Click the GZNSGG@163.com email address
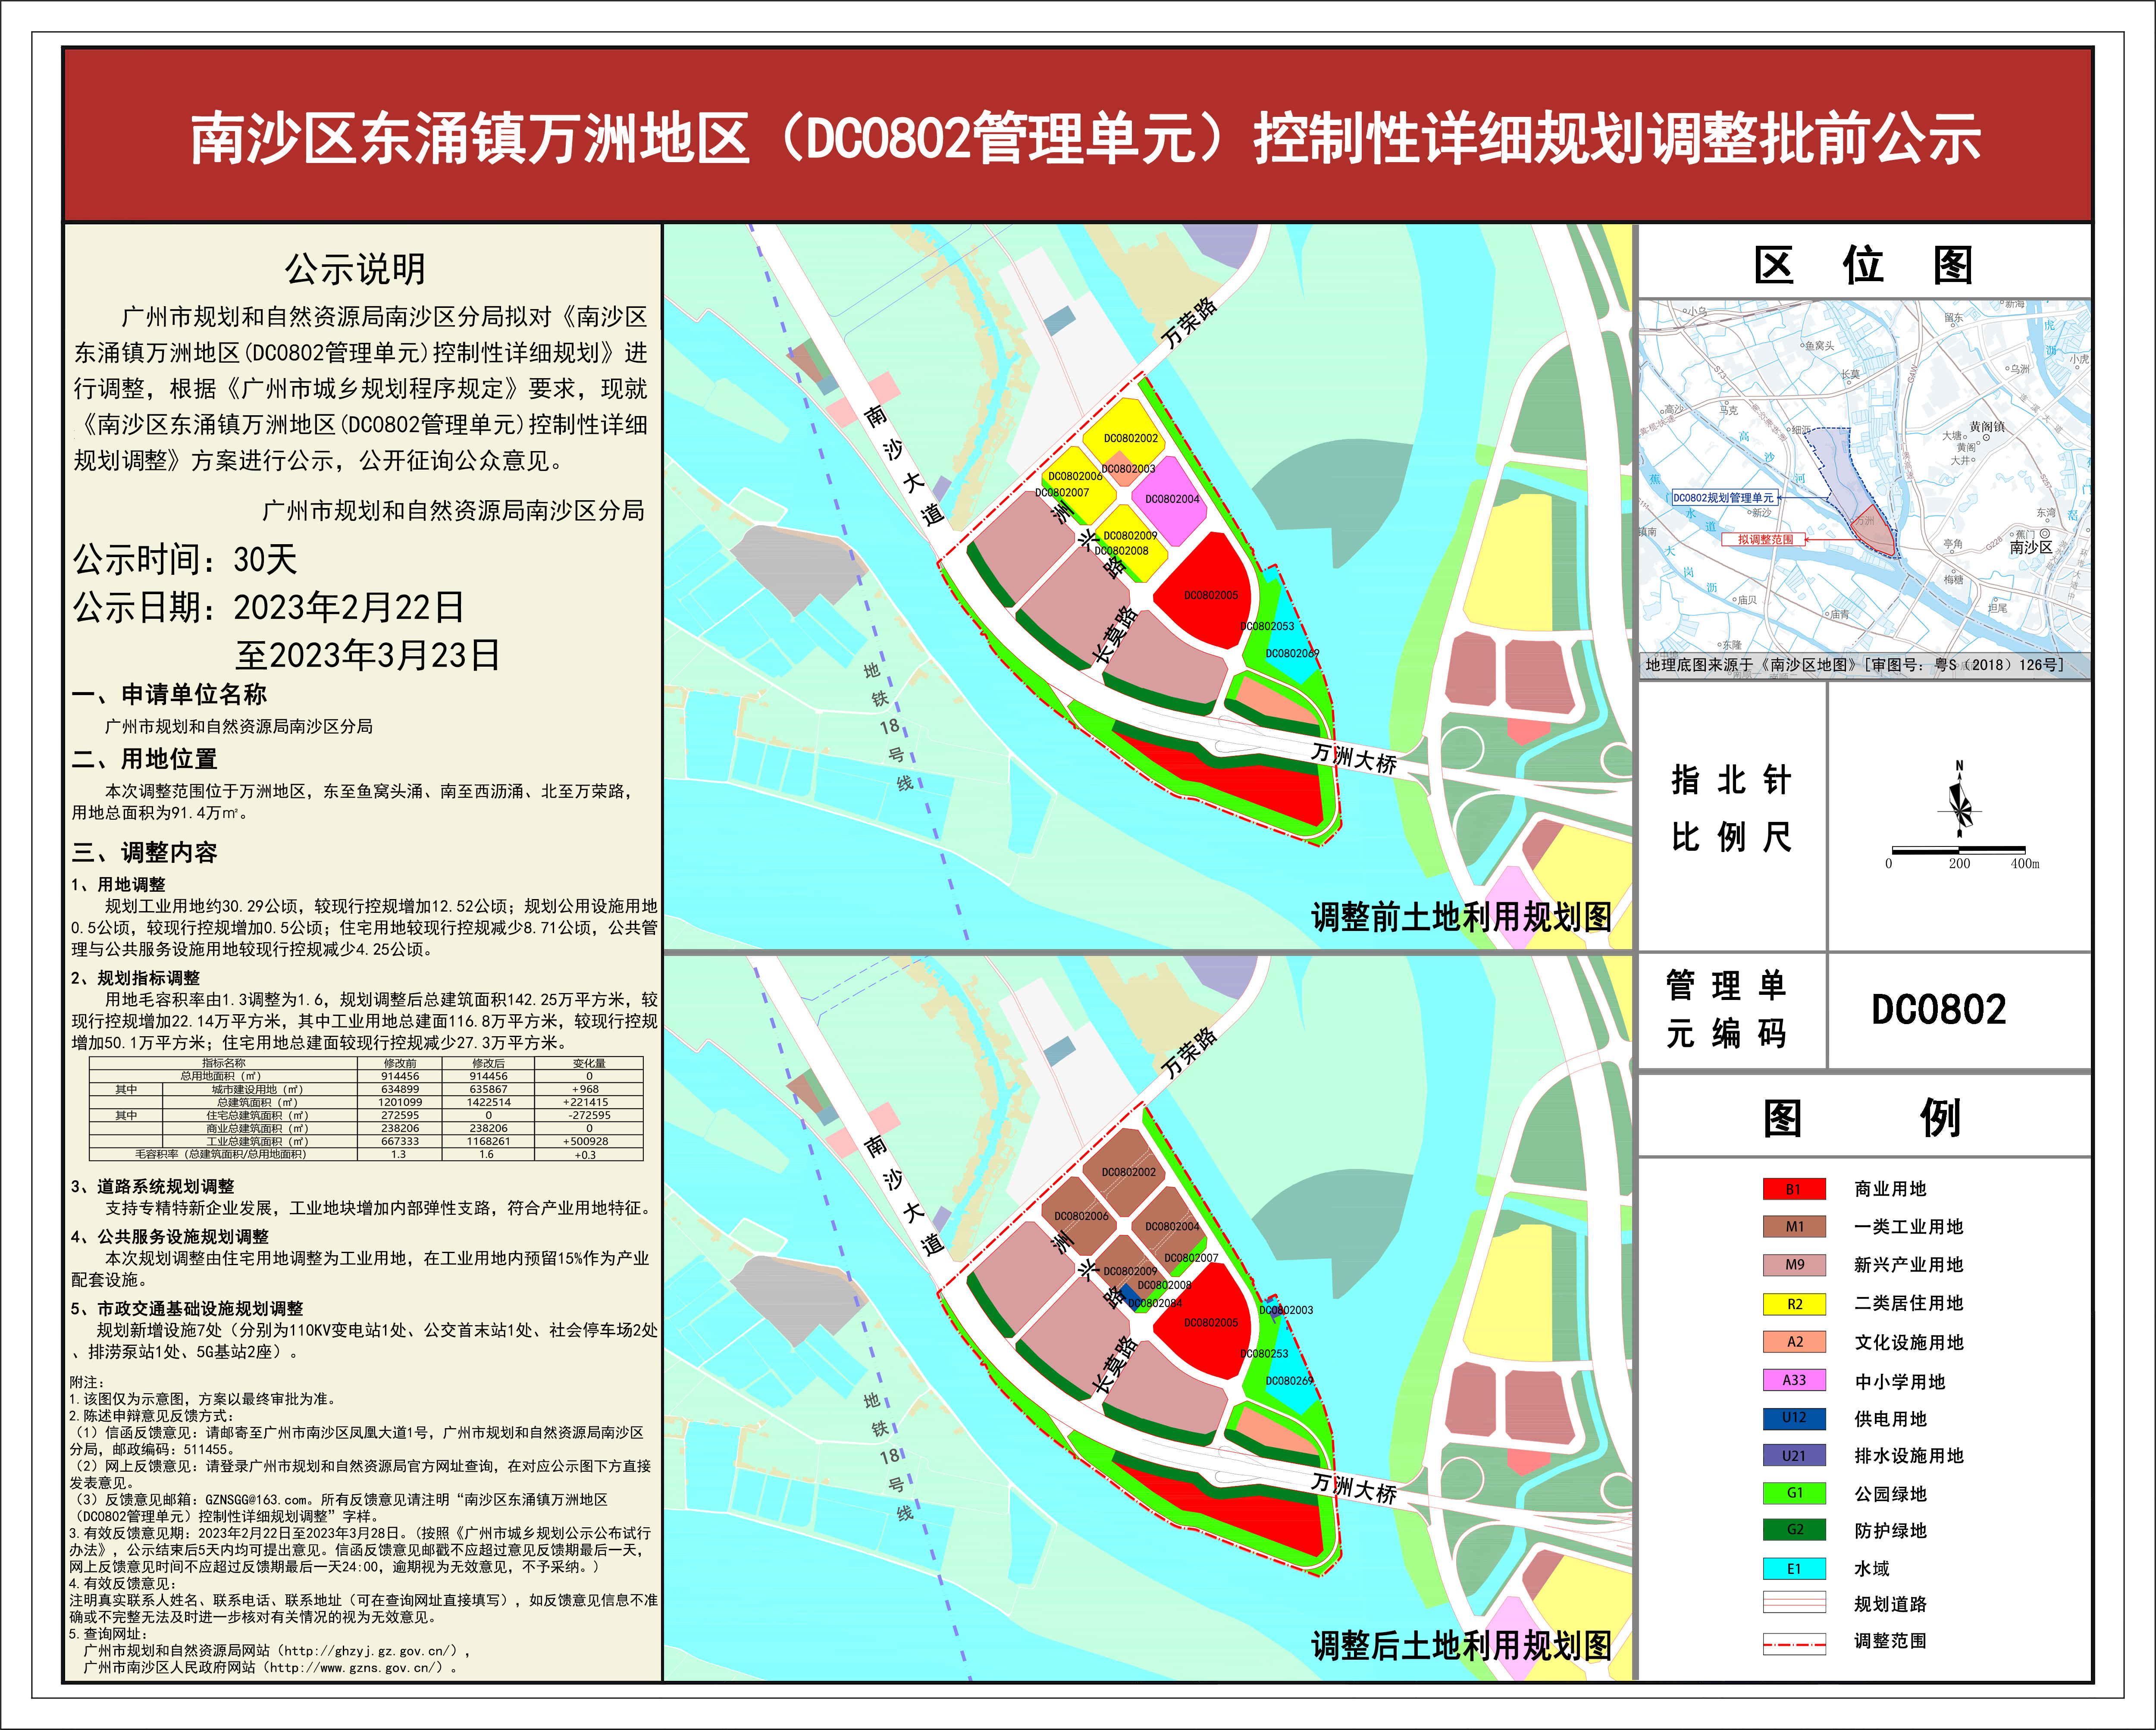 click(257, 1500)
